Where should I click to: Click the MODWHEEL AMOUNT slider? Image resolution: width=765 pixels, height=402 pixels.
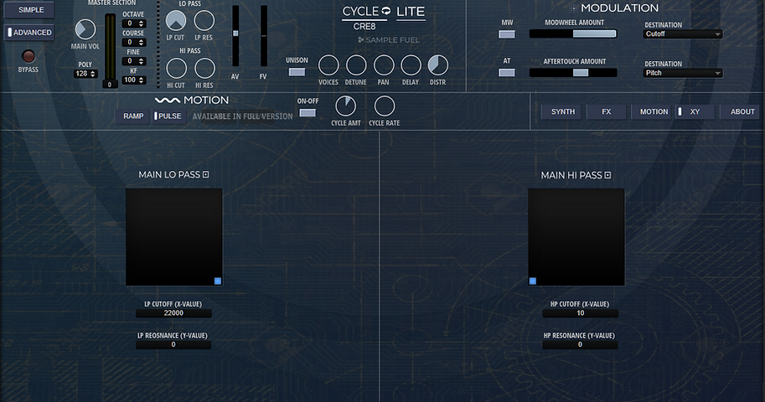point(573,33)
